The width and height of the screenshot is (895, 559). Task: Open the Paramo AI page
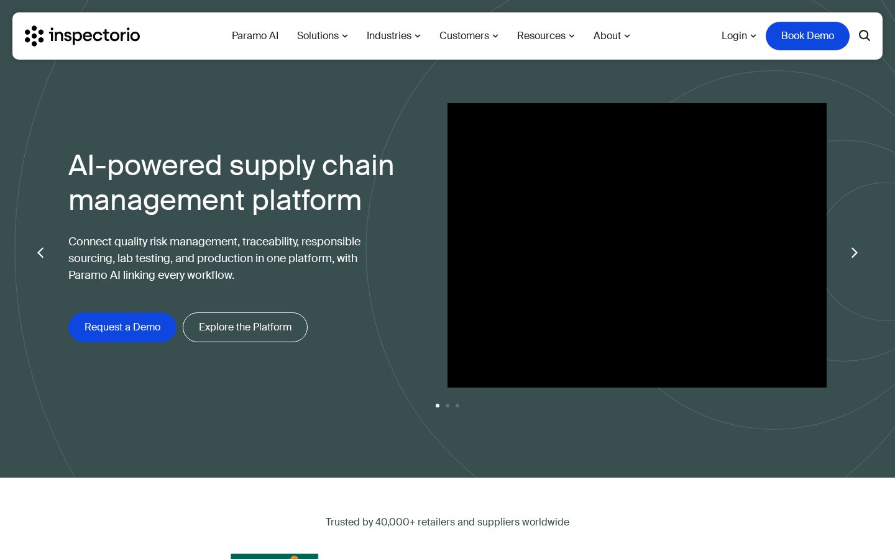pyautogui.click(x=255, y=35)
